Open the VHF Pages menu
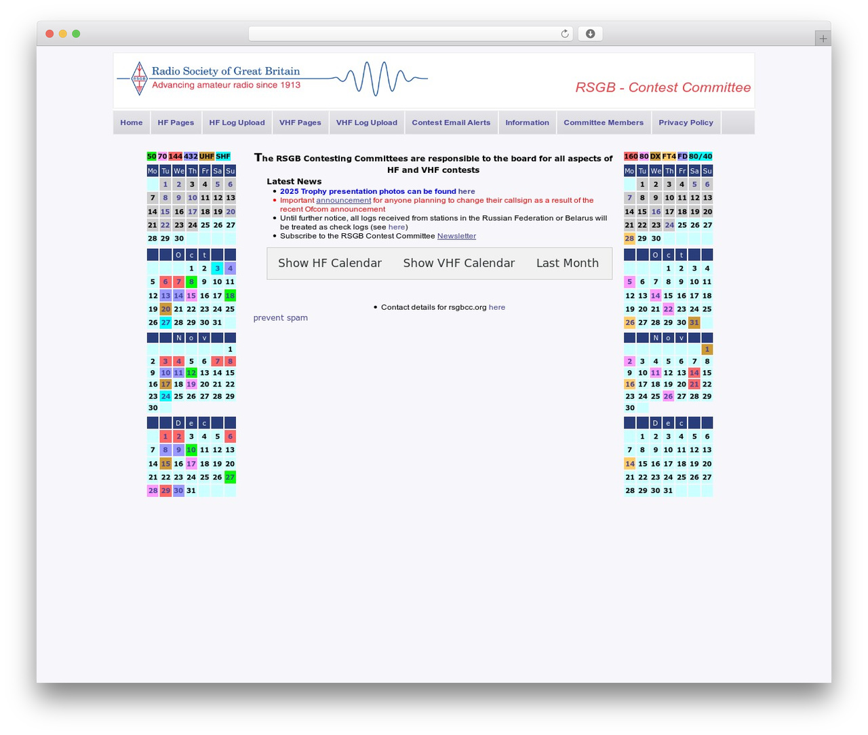This screenshot has width=868, height=735. point(300,123)
